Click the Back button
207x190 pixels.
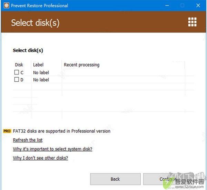tap(115, 179)
